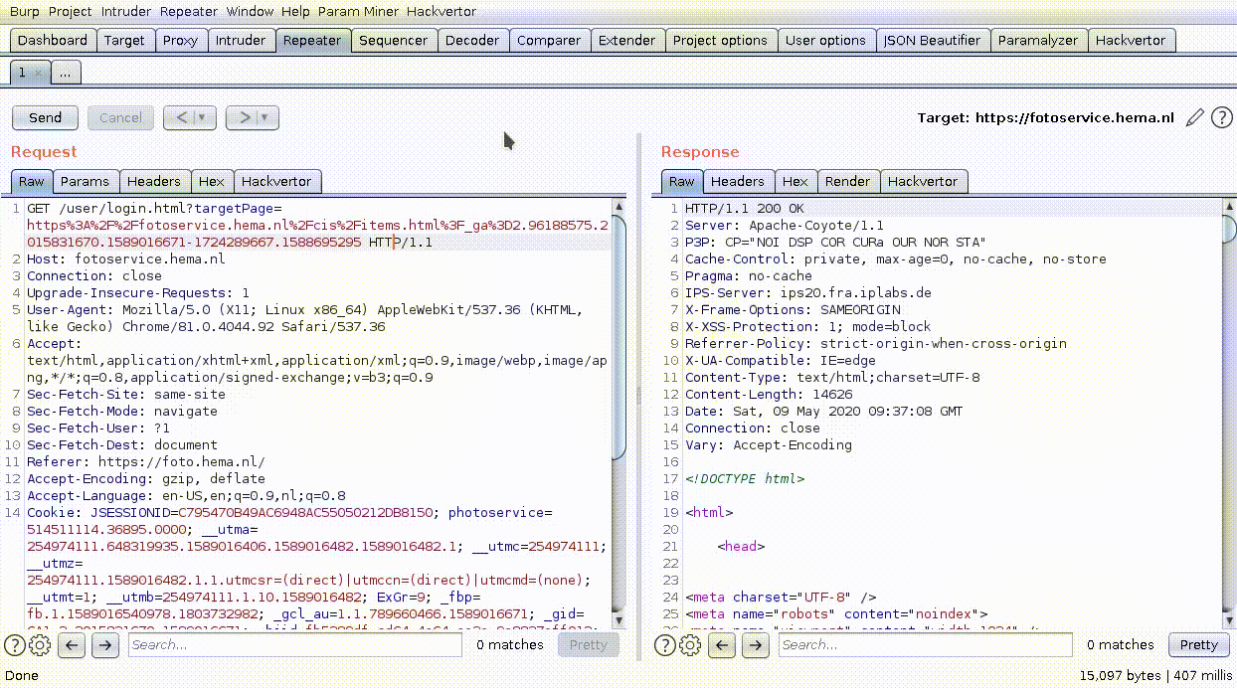Open the Repeater menu
The image size is (1237, 688).
pos(189,11)
